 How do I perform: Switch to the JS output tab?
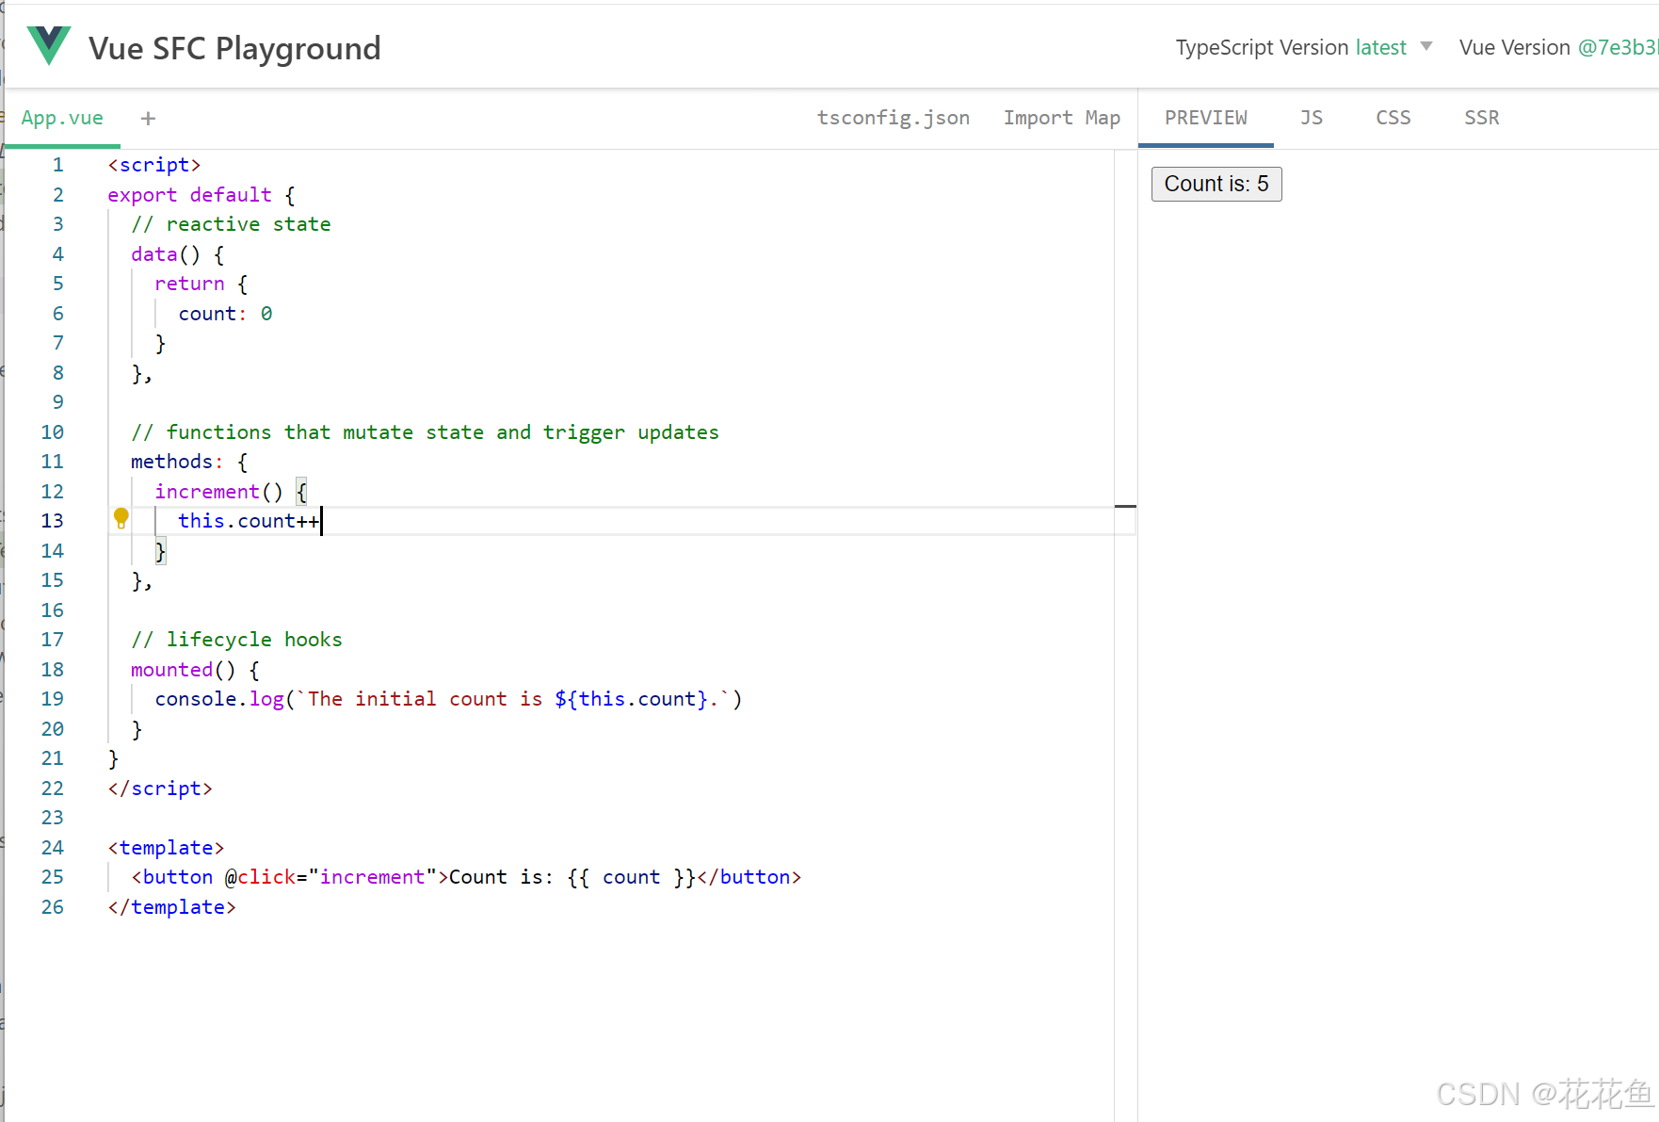tap(1311, 118)
